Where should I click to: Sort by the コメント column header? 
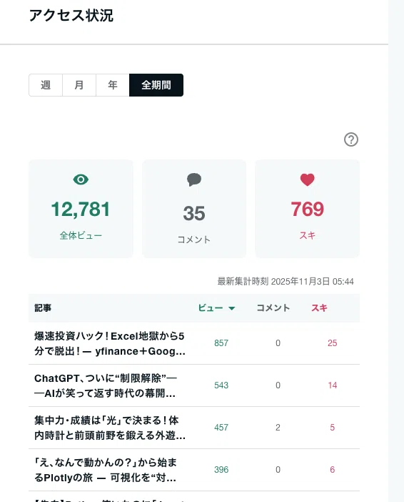click(x=273, y=308)
